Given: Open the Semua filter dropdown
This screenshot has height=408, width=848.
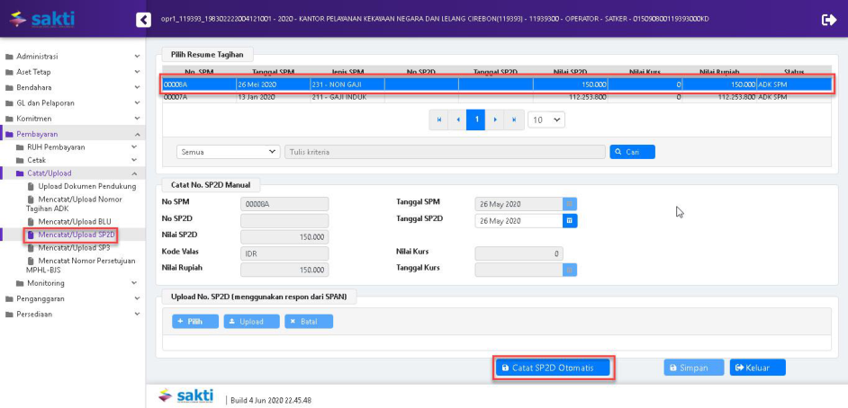Looking at the screenshot, I should pos(229,152).
